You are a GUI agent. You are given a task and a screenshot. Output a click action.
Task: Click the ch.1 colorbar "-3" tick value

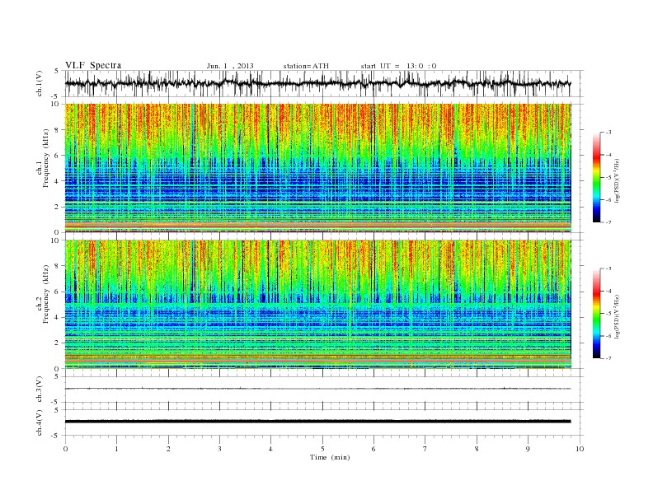pos(608,133)
